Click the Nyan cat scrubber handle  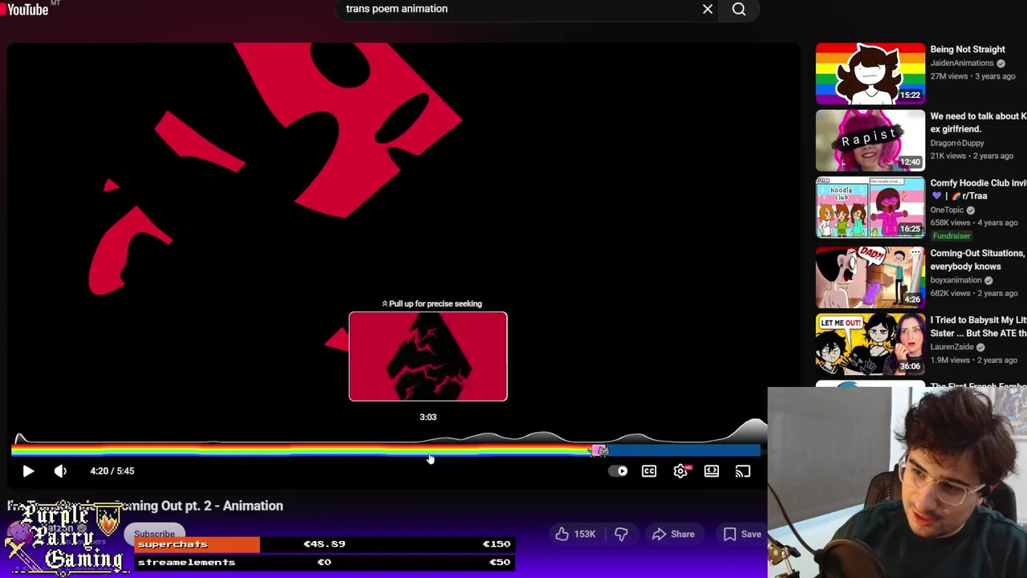599,451
